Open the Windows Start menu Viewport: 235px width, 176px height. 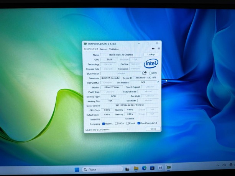tap(77, 169)
